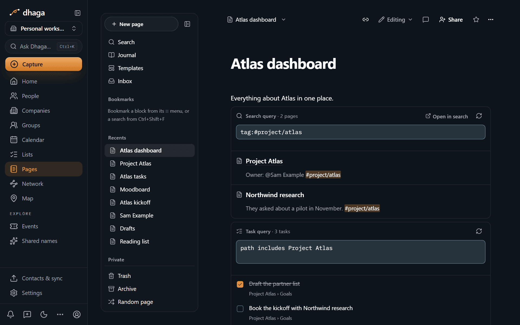Screen dimensions: 520x325
Task: Open Settings
Action: 44,293
